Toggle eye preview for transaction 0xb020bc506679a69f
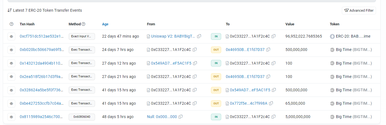The height and width of the screenshot is (125, 386). 11,50
